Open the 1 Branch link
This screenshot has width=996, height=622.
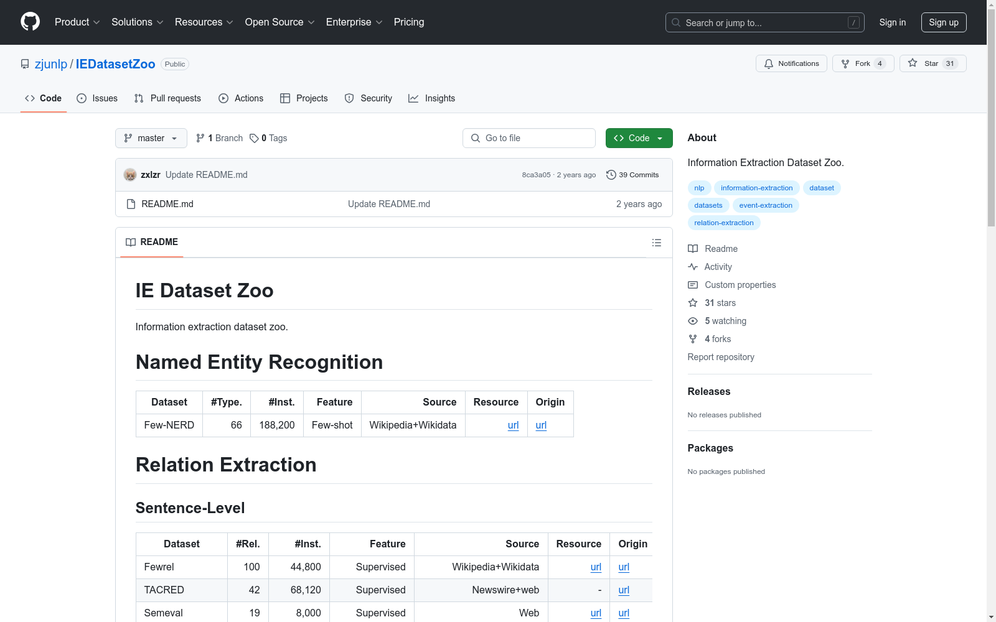[219, 138]
